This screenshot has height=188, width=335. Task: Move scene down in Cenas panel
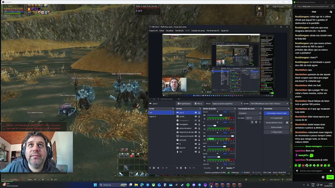(166, 168)
